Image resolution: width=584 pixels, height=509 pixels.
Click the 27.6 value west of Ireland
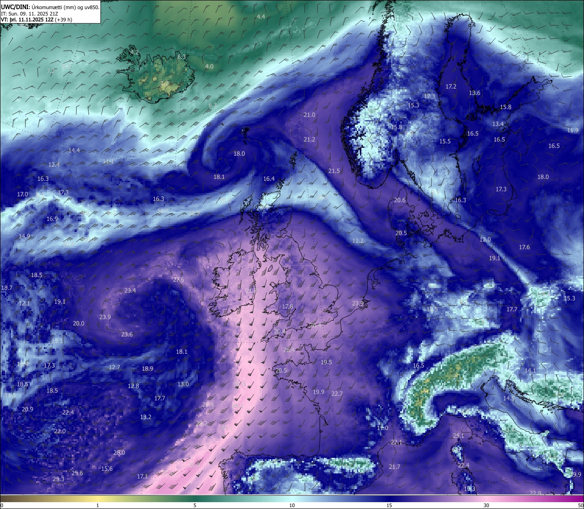point(178,280)
